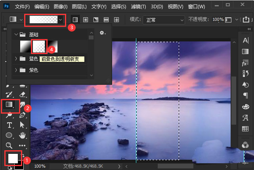This screenshot has height=170, width=254.
Task: Select the Path Selection arrow tool
Action: [23, 125]
